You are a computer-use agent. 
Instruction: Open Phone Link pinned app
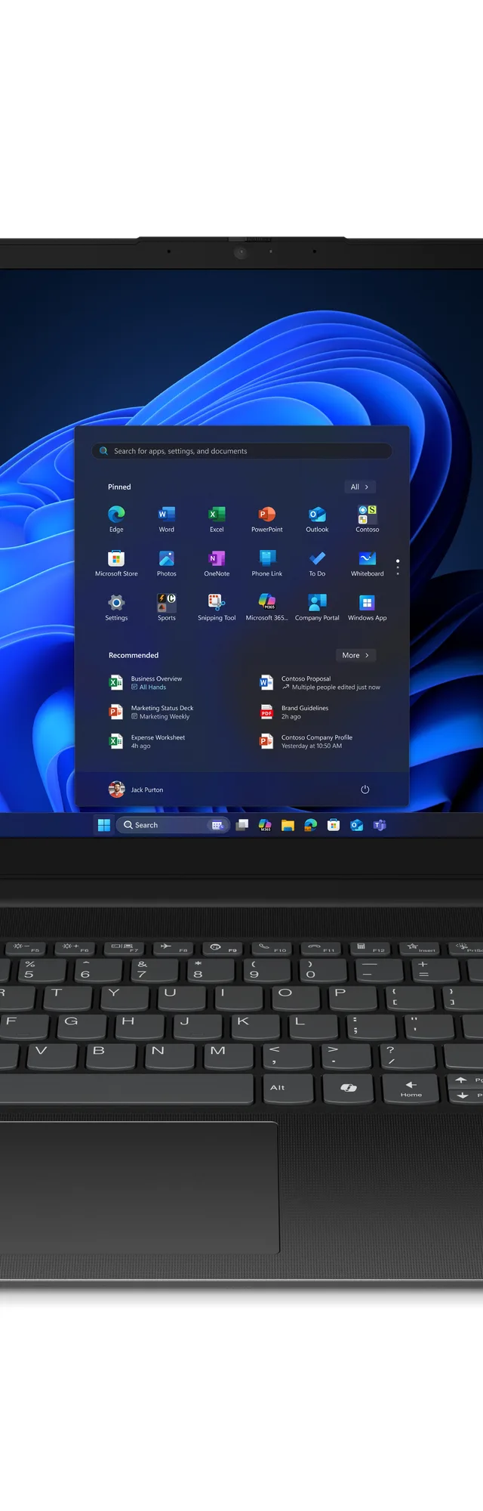(x=267, y=563)
